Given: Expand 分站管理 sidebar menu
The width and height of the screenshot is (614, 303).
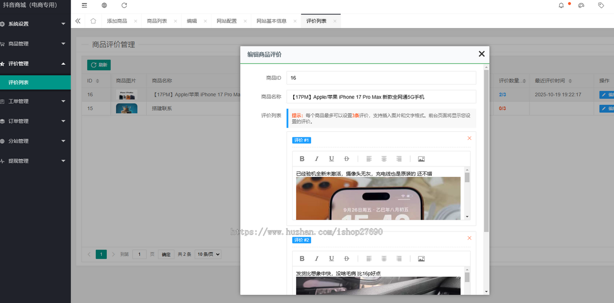Looking at the screenshot, I should (35, 141).
